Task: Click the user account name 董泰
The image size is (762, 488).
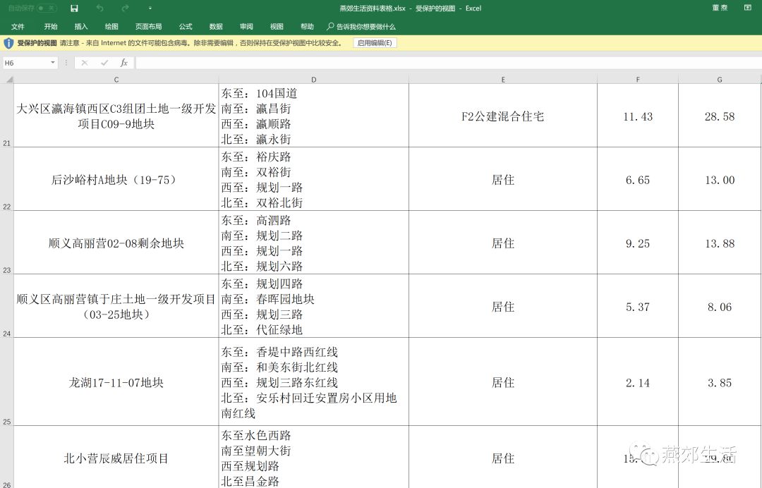Action: [x=720, y=8]
